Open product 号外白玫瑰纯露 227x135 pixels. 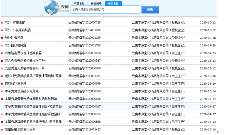coord(16,45)
